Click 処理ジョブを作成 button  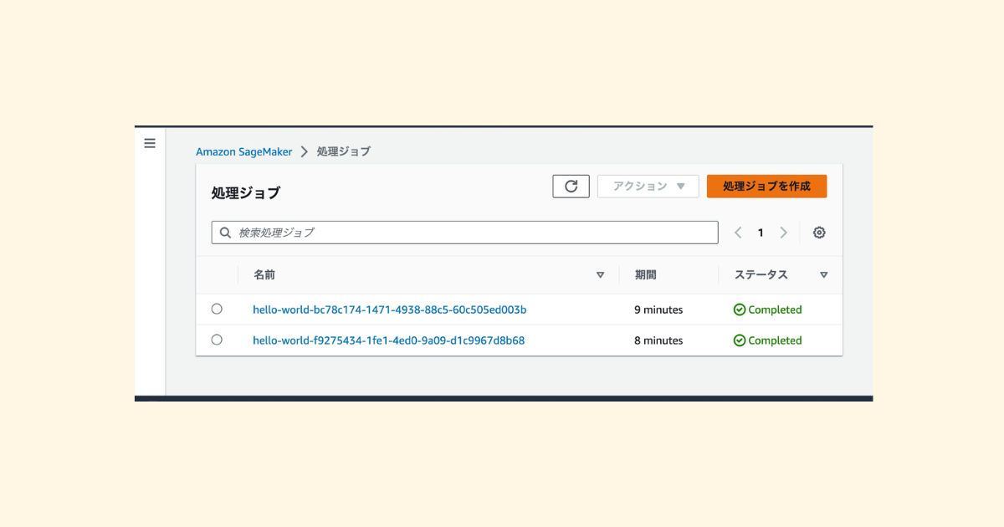pyautogui.click(x=766, y=187)
